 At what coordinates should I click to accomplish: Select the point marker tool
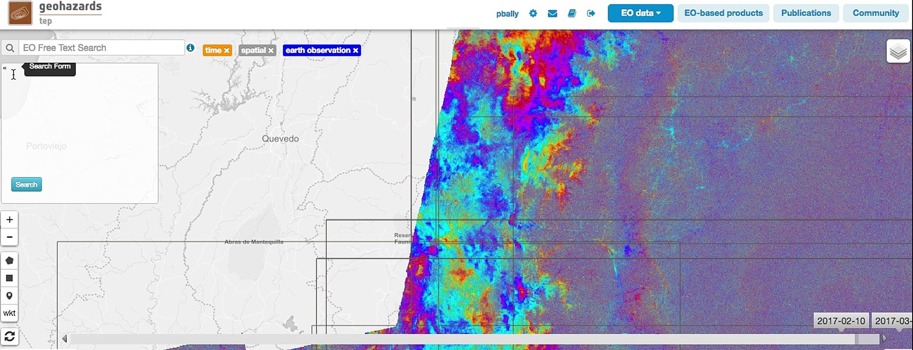[9, 296]
